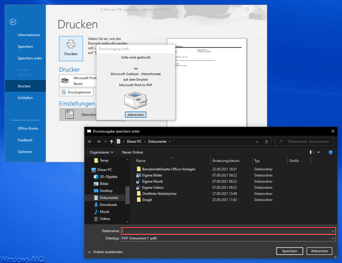The height and width of the screenshot is (263, 342).
Task: Navigate back in save dialog
Action: coord(90,141)
